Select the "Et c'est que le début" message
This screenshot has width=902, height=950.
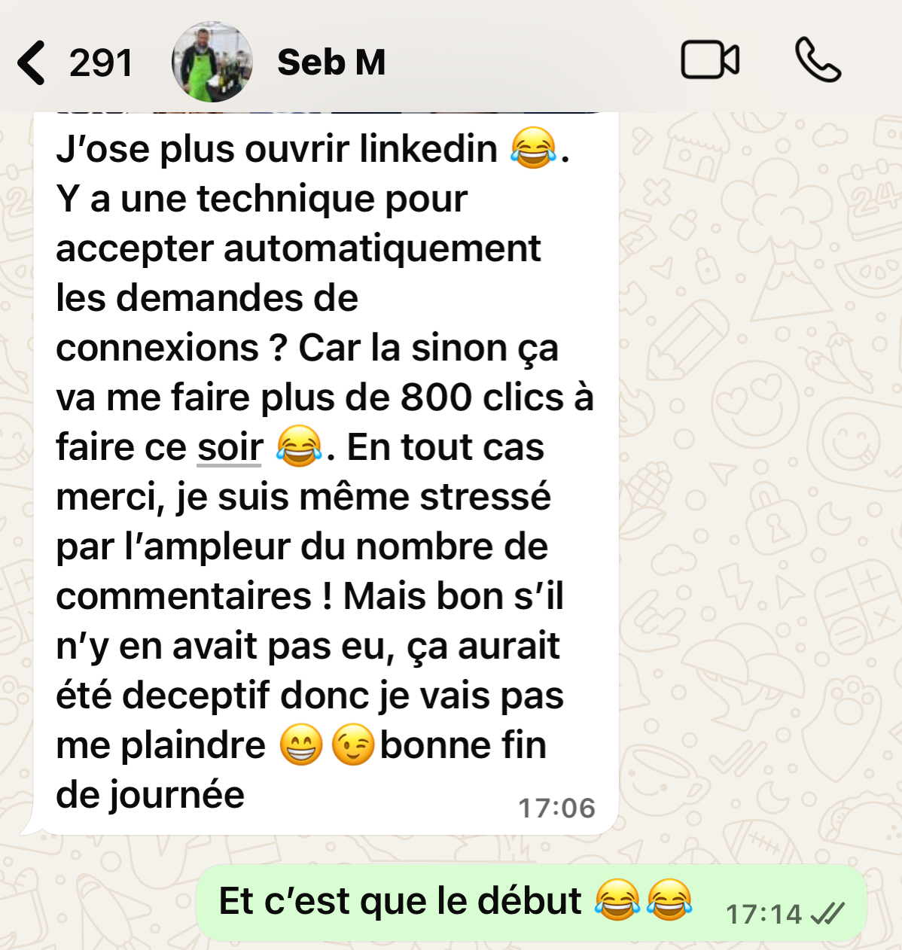pyautogui.click(x=532, y=903)
